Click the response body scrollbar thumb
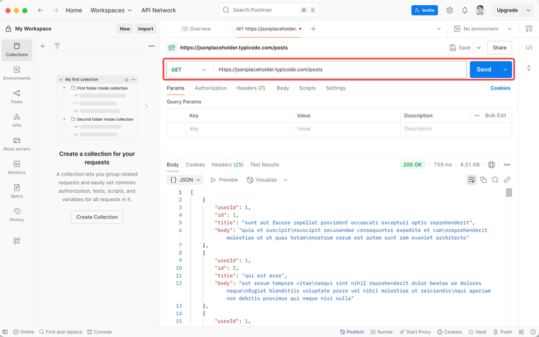 pyautogui.click(x=509, y=193)
